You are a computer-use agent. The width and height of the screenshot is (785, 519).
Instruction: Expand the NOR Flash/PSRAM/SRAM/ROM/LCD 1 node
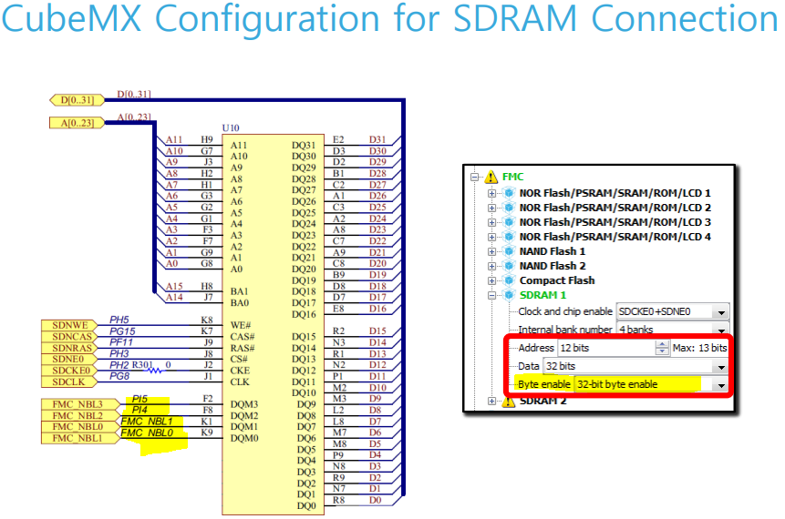pos(491,194)
